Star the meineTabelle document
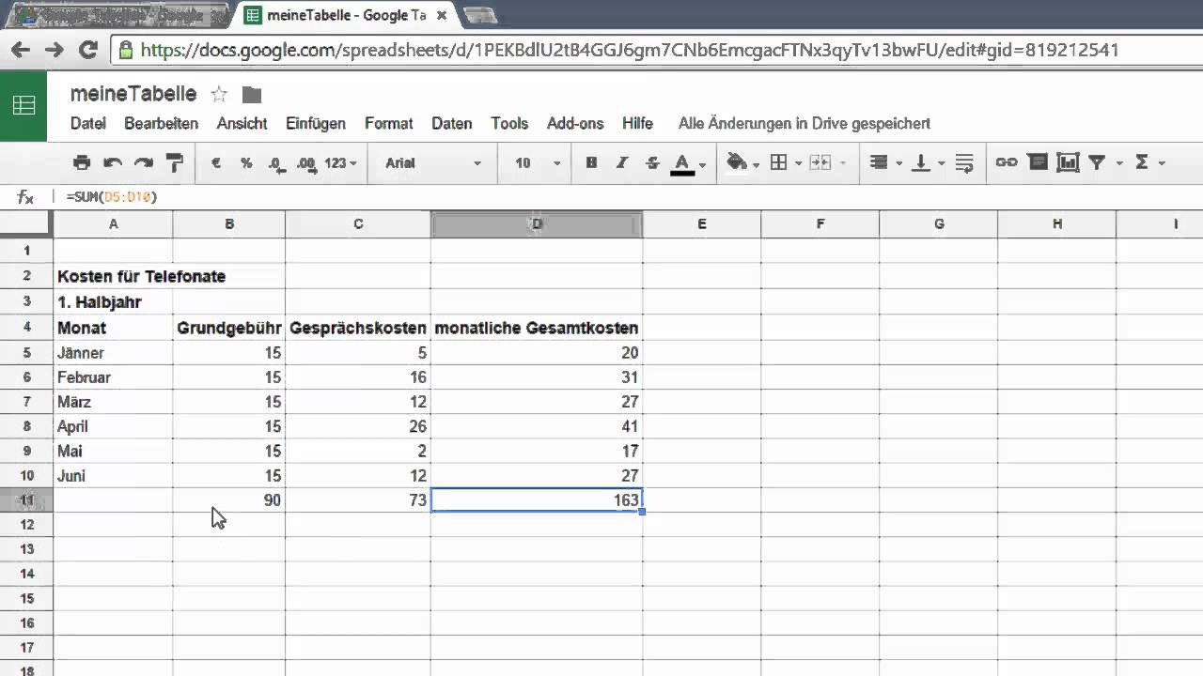The width and height of the screenshot is (1203, 676). tap(219, 94)
